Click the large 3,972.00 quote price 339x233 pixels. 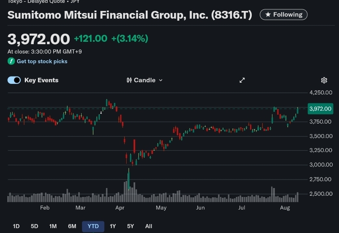point(39,39)
